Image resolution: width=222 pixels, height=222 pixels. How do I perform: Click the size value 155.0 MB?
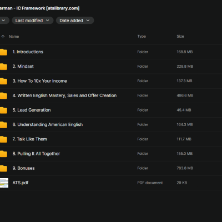[x=185, y=154]
